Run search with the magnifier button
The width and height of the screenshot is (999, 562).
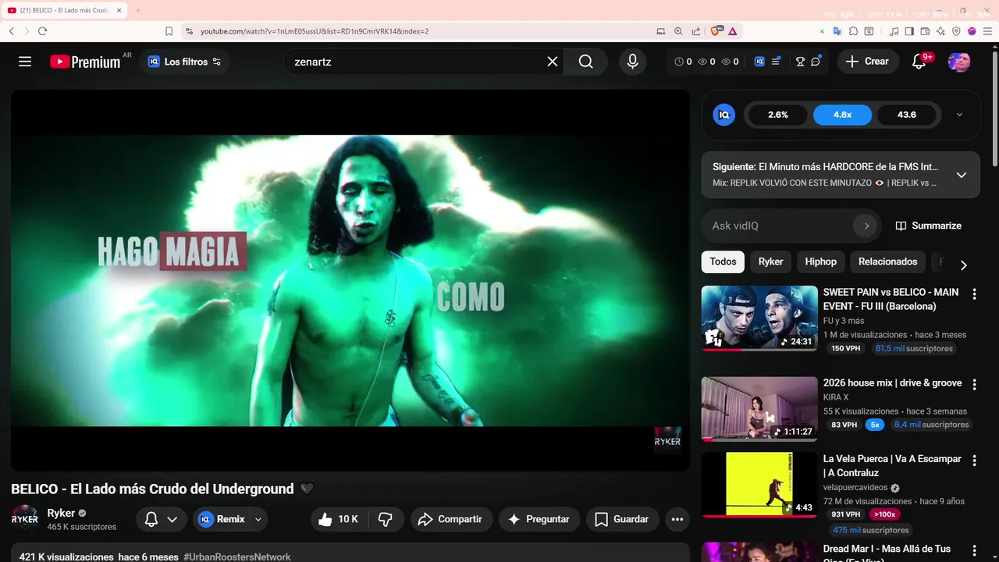586,62
